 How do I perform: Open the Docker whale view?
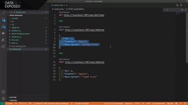click(3, 33)
